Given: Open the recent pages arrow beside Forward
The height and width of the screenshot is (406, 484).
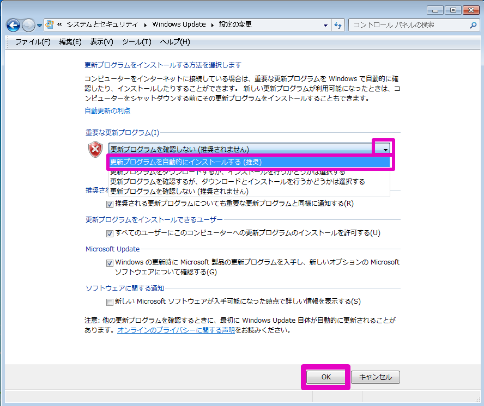Looking at the screenshot, I should pyautogui.click(x=39, y=26).
